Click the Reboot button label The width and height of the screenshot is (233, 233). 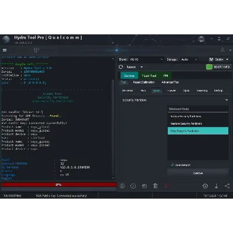coord(131,67)
